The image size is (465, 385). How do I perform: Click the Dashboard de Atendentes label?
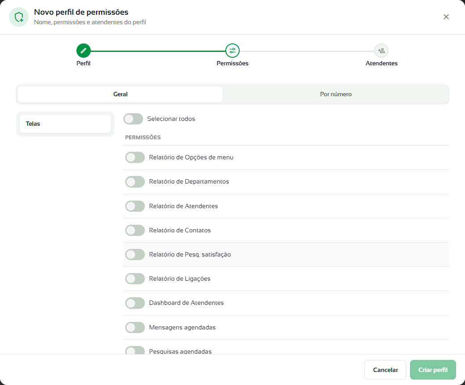(x=186, y=303)
